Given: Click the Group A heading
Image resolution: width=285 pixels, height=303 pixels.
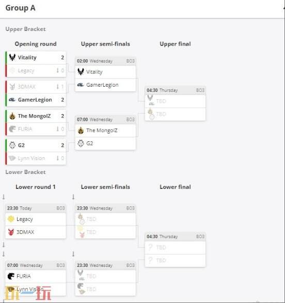Looking at the screenshot, I should click(x=20, y=8).
